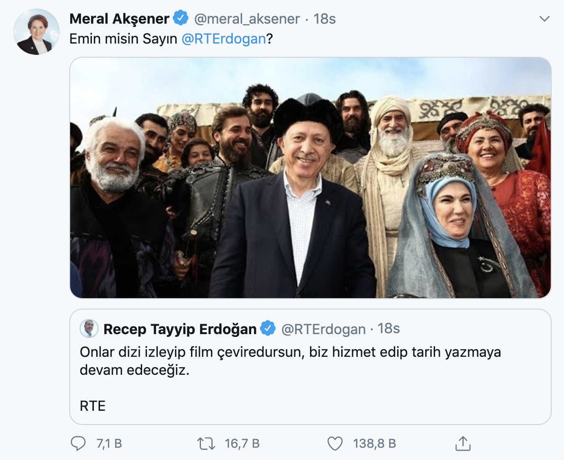Viewport: 564px width, 460px height.
Task: Click the Recep Tayyip Erdoğan name in quote
Action: [x=180, y=329]
